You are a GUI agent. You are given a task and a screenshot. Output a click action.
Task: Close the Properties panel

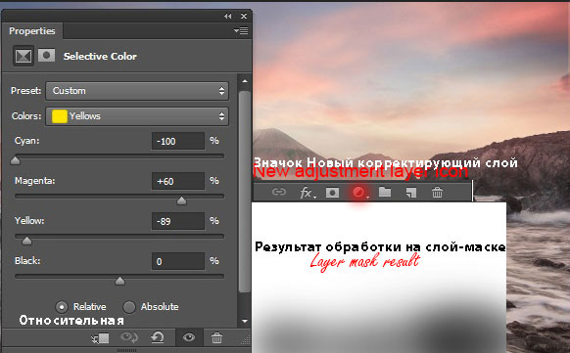(x=244, y=16)
